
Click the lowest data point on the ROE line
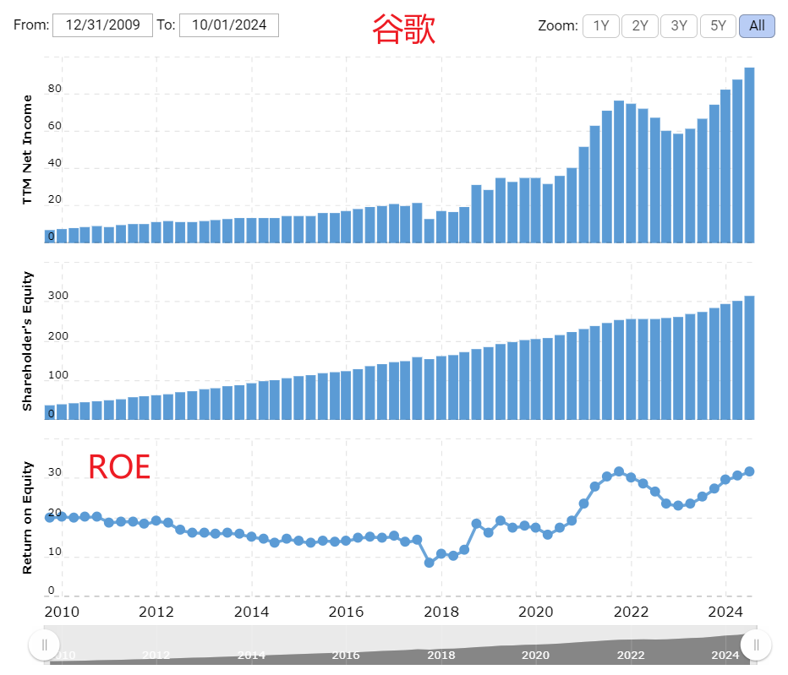(x=430, y=563)
